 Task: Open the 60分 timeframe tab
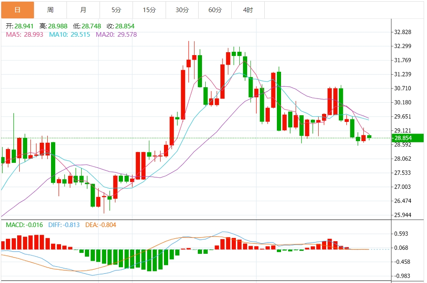pyautogui.click(x=215, y=10)
